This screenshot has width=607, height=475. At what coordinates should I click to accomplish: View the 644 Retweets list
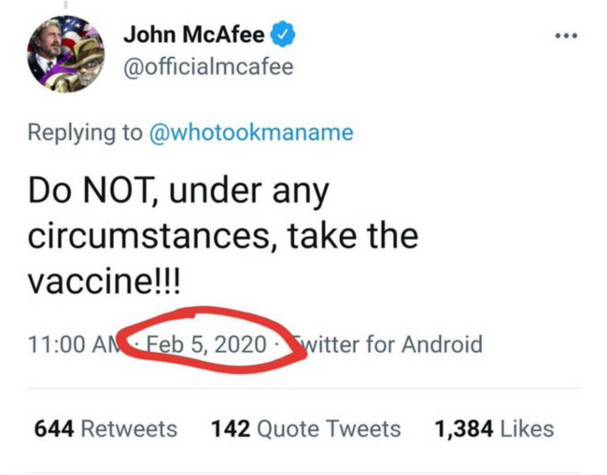[106, 428]
